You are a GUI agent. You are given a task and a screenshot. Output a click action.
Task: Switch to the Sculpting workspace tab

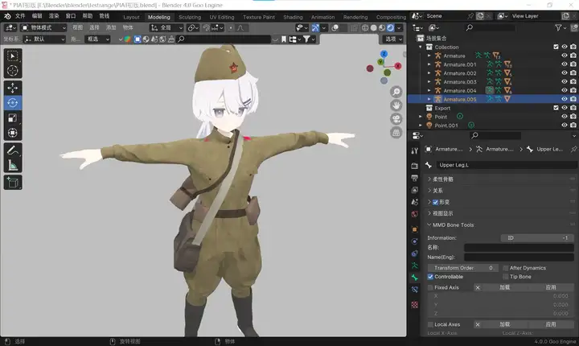click(190, 16)
